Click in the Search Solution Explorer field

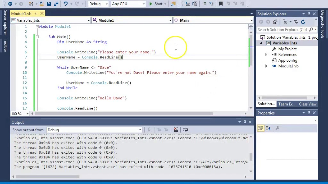(x=282, y=30)
